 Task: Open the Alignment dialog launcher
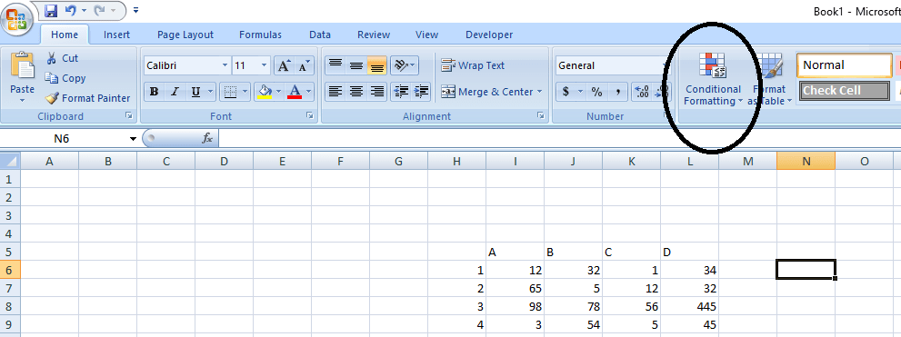coord(540,116)
